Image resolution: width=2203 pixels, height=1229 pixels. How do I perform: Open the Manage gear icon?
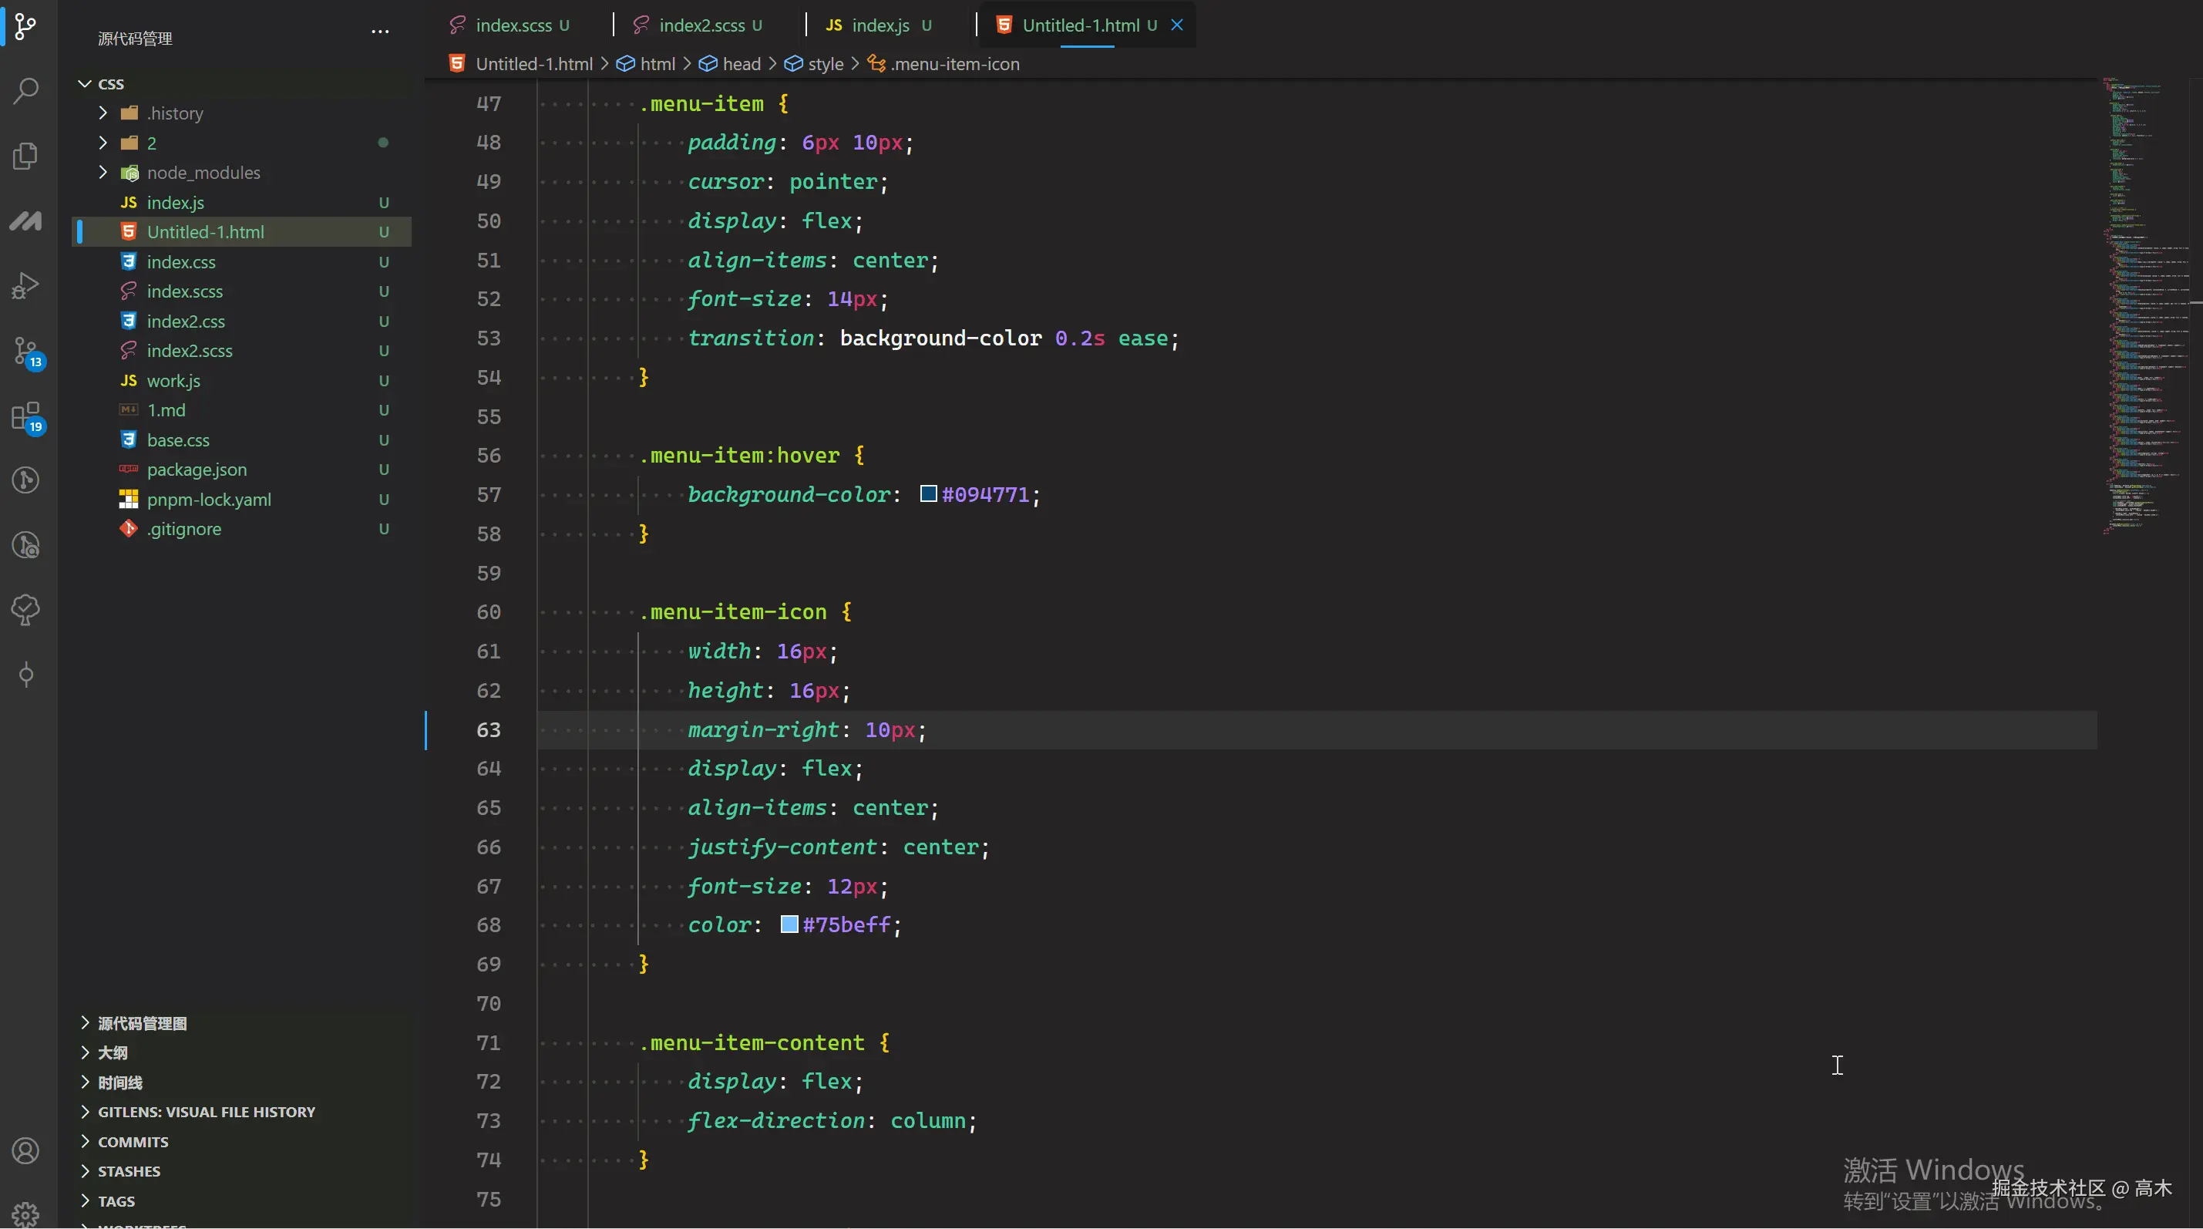click(25, 1213)
